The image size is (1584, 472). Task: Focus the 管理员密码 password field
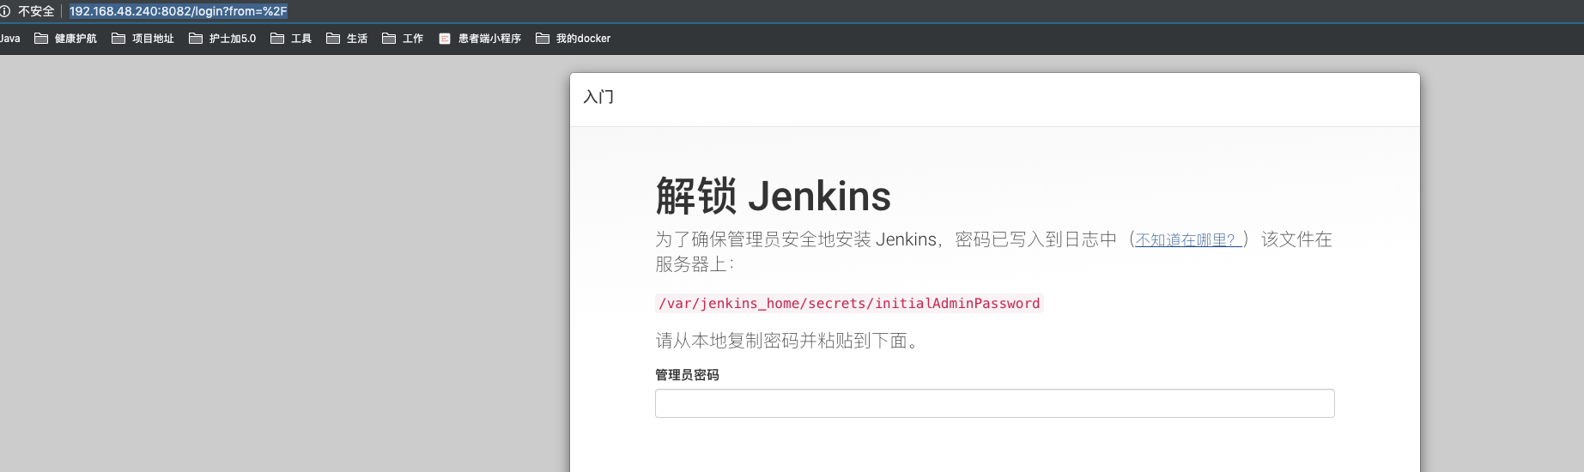point(994,403)
